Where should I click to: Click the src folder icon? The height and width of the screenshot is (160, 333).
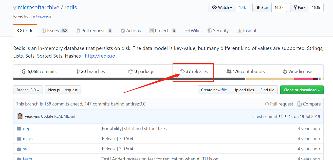coord(19,149)
